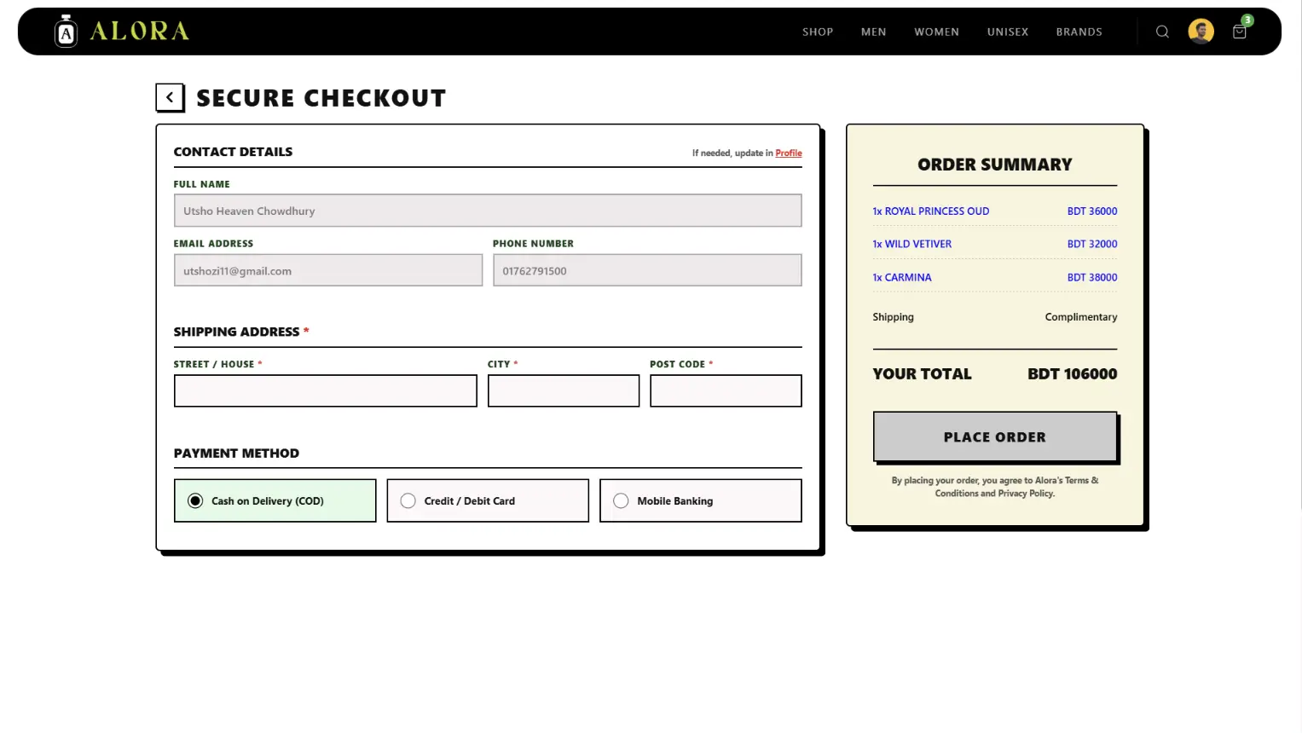1302x734 pixels.
Task: Select Mobile Banking radio option
Action: 621,501
